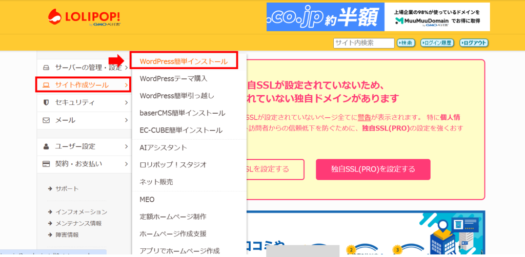
Task: Click the laptop icon beside サイト作成ツール
Action: pos(46,85)
